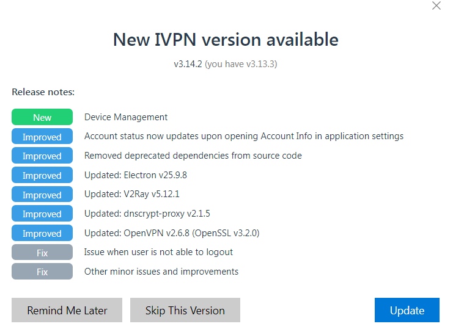
Task: Click Improved badge beside Electron v25.9.8
Action: (x=42, y=175)
